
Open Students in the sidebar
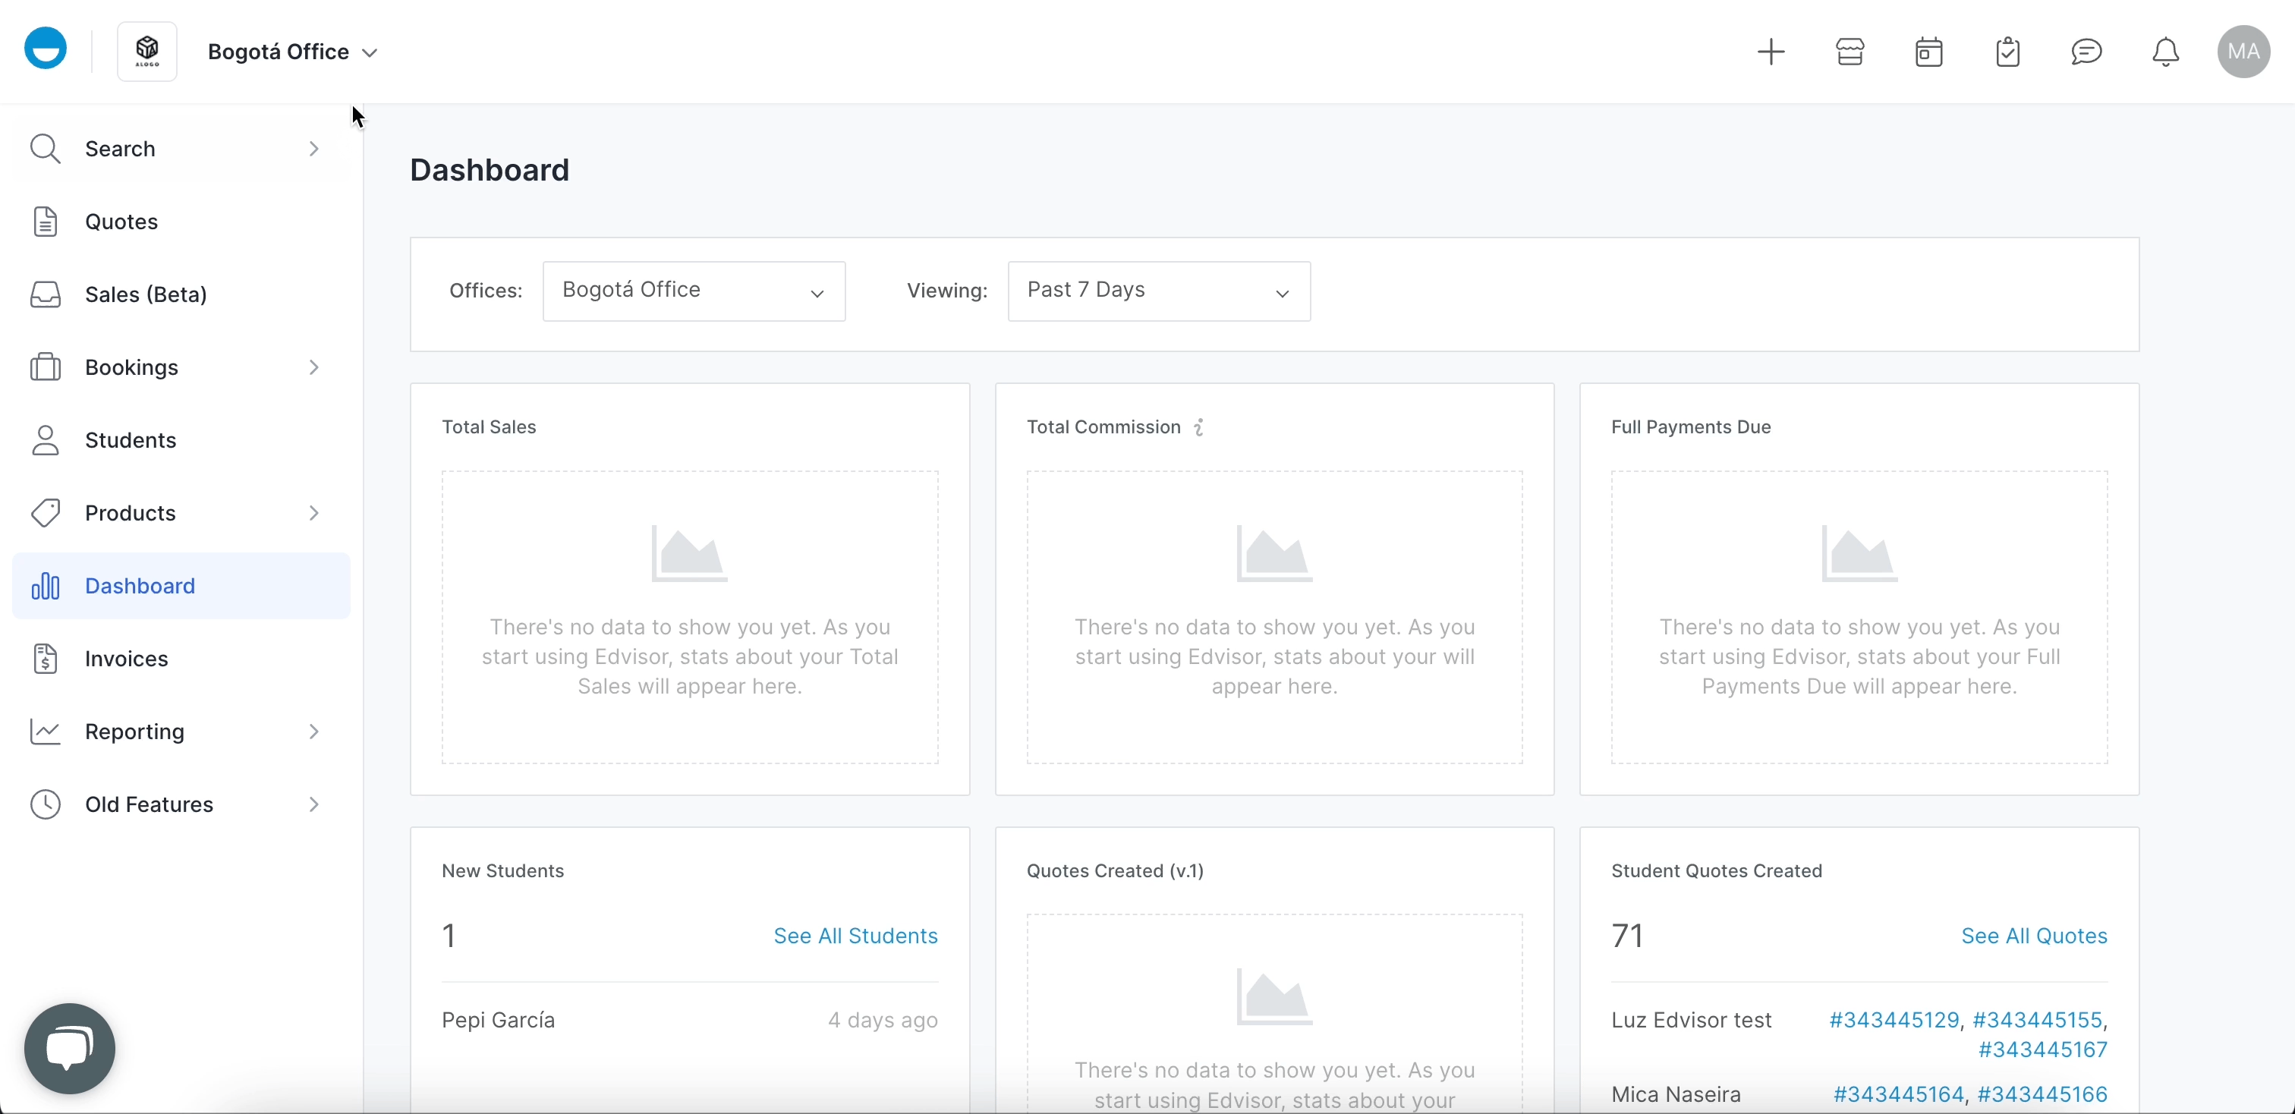point(130,440)
